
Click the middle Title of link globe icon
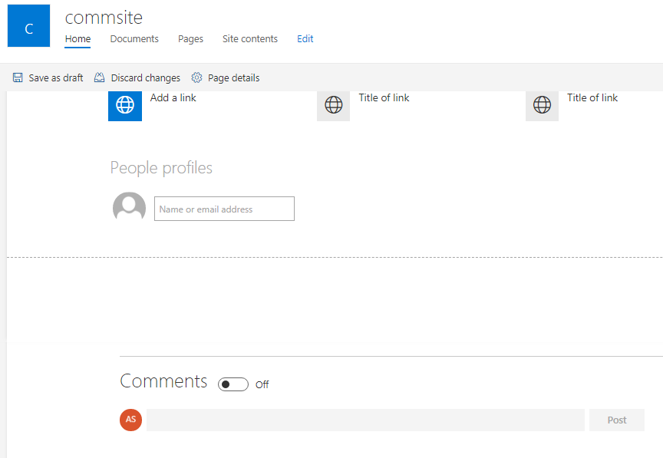tap(334, 105)
